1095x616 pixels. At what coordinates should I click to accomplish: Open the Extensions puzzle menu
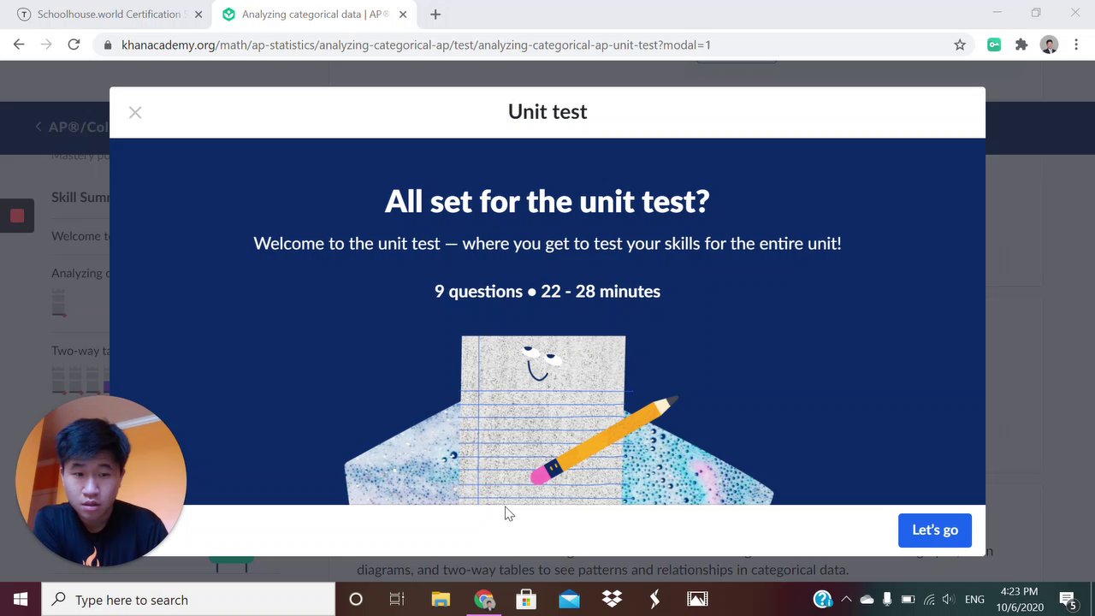pyautogui.click(x=1021, y=44)
